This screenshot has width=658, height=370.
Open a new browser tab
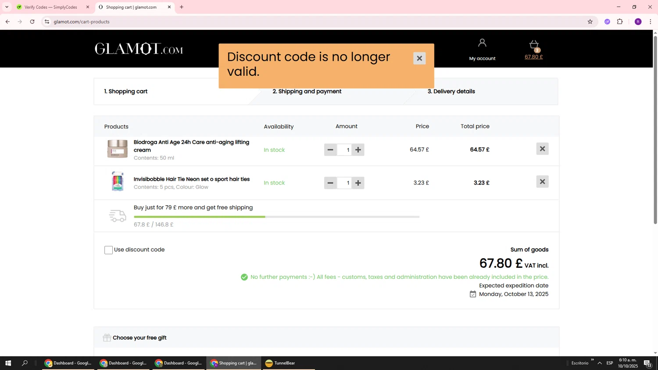182,7
